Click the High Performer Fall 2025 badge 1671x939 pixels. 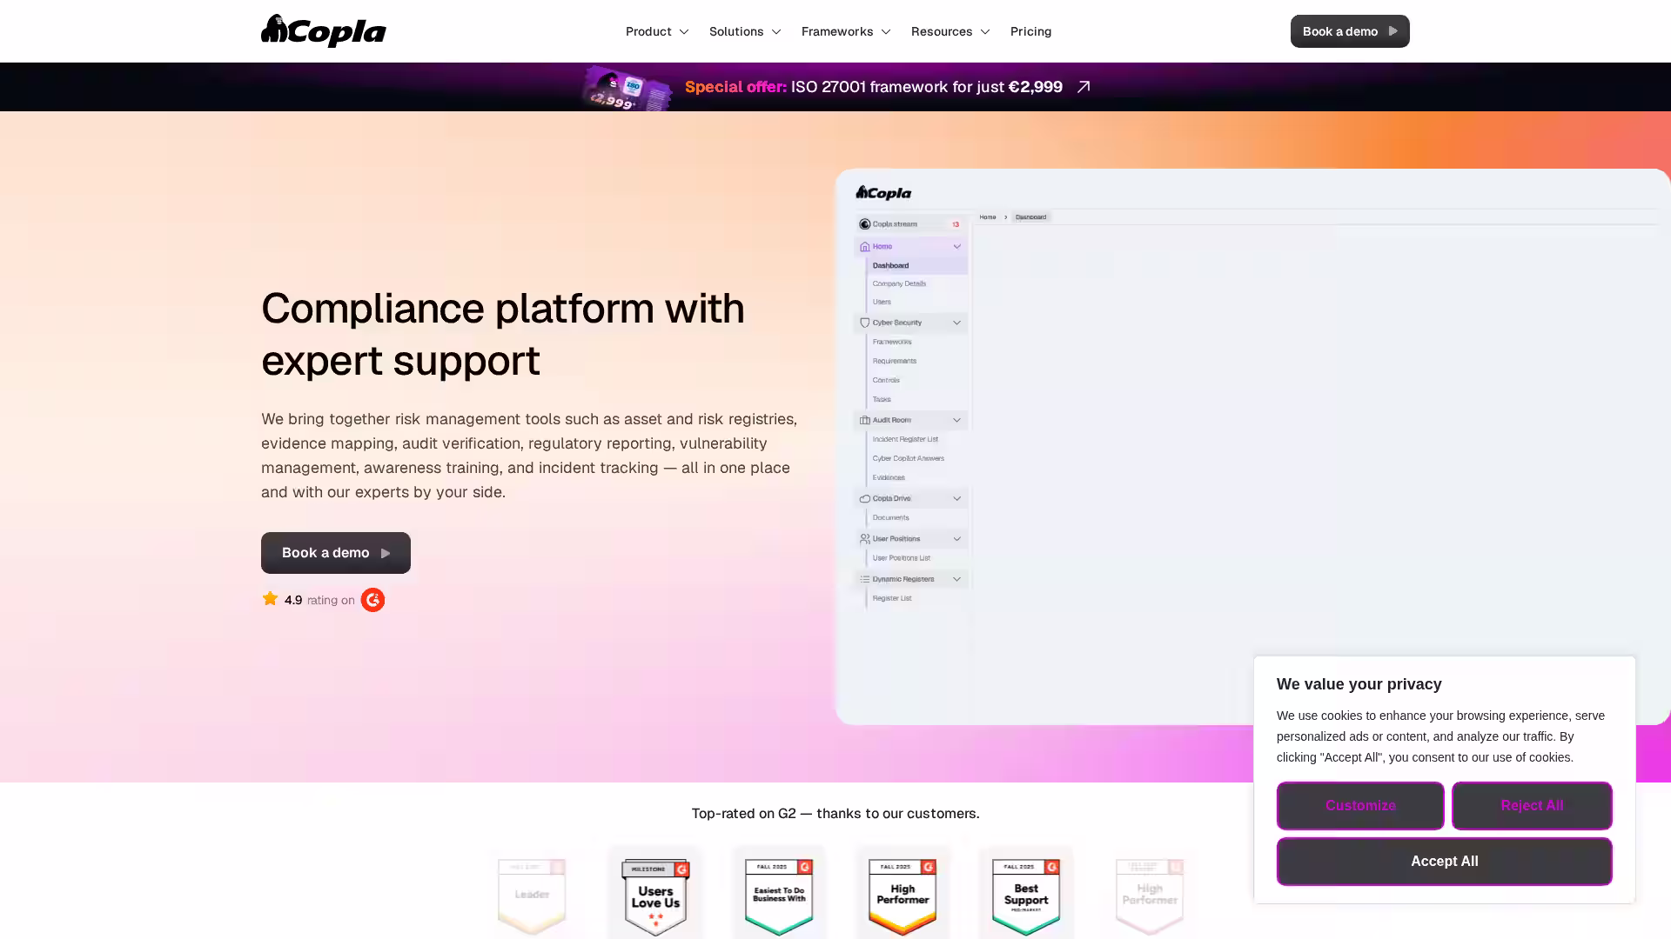903,896
